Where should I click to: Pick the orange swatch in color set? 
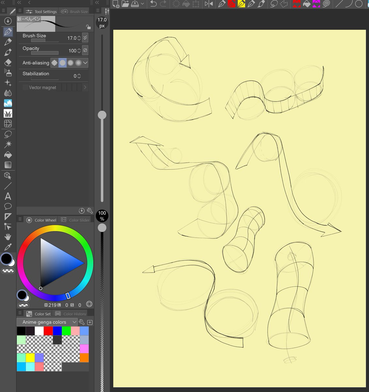84,358
